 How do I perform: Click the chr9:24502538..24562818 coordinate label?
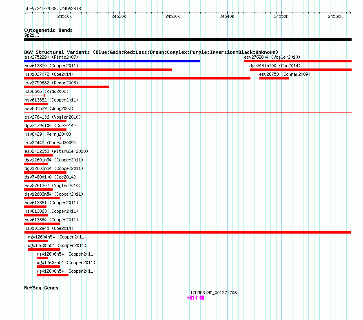click(x=53, y=9)
